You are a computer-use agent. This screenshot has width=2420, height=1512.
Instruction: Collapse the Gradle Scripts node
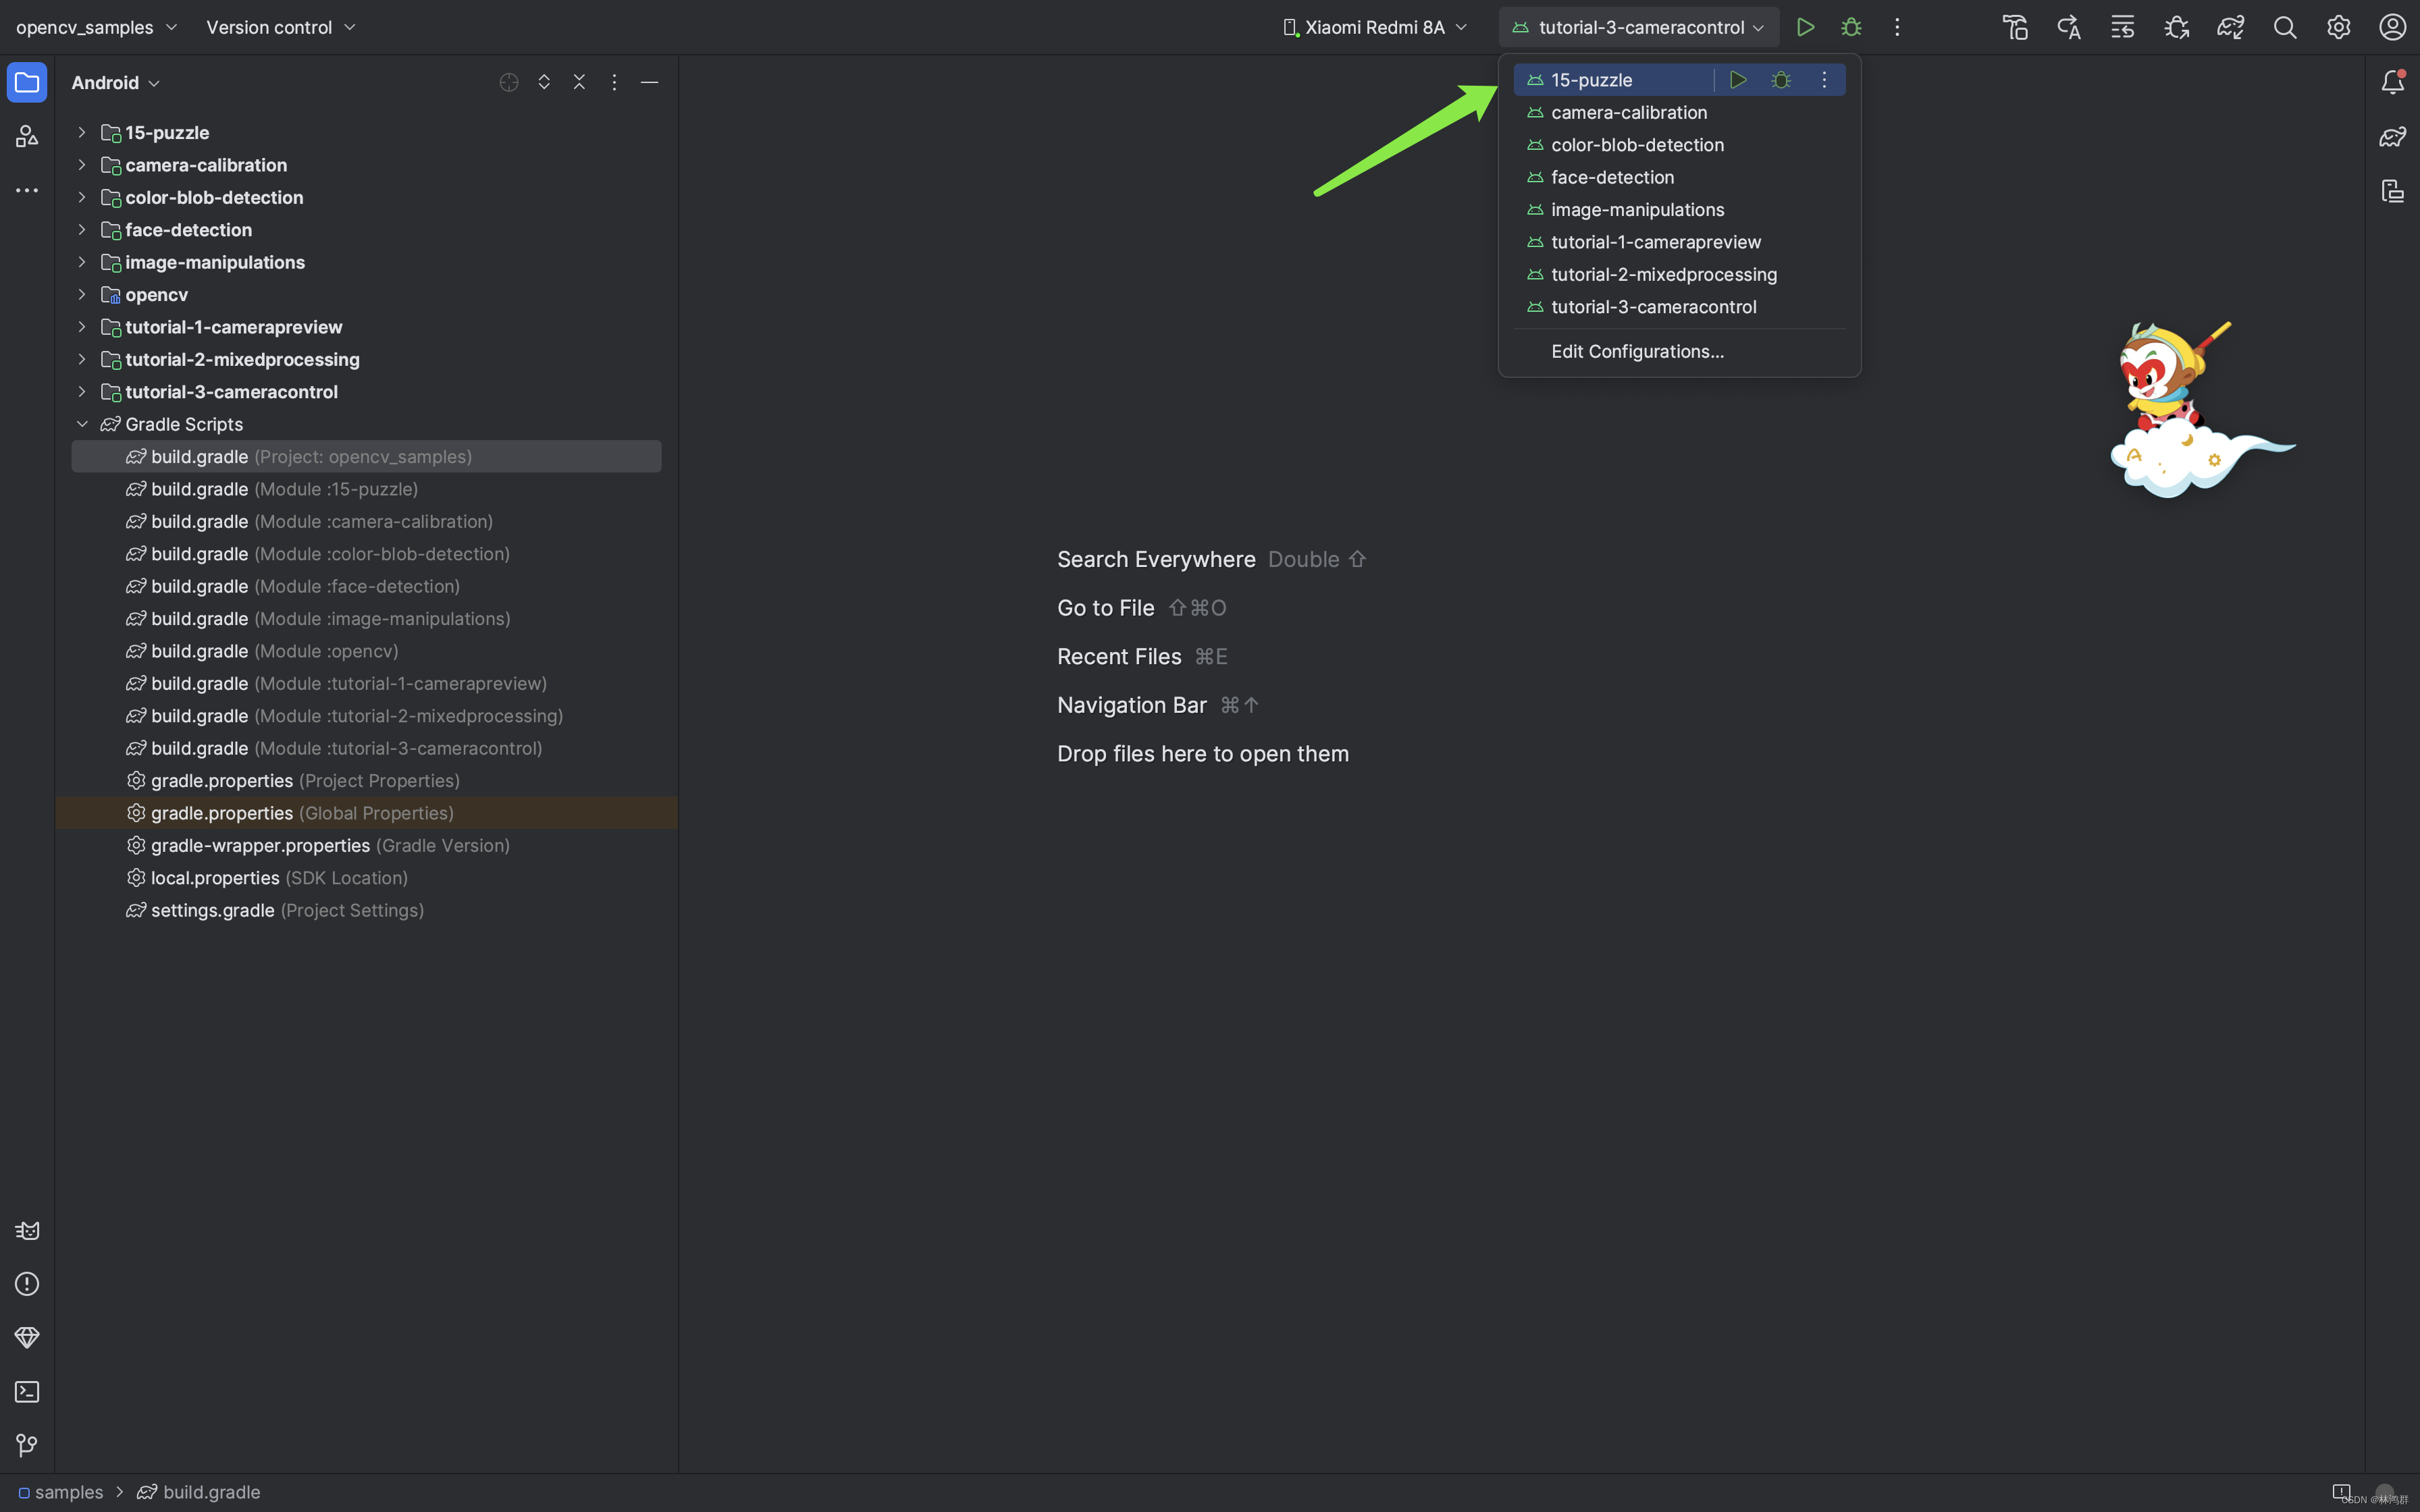[82, 424]
